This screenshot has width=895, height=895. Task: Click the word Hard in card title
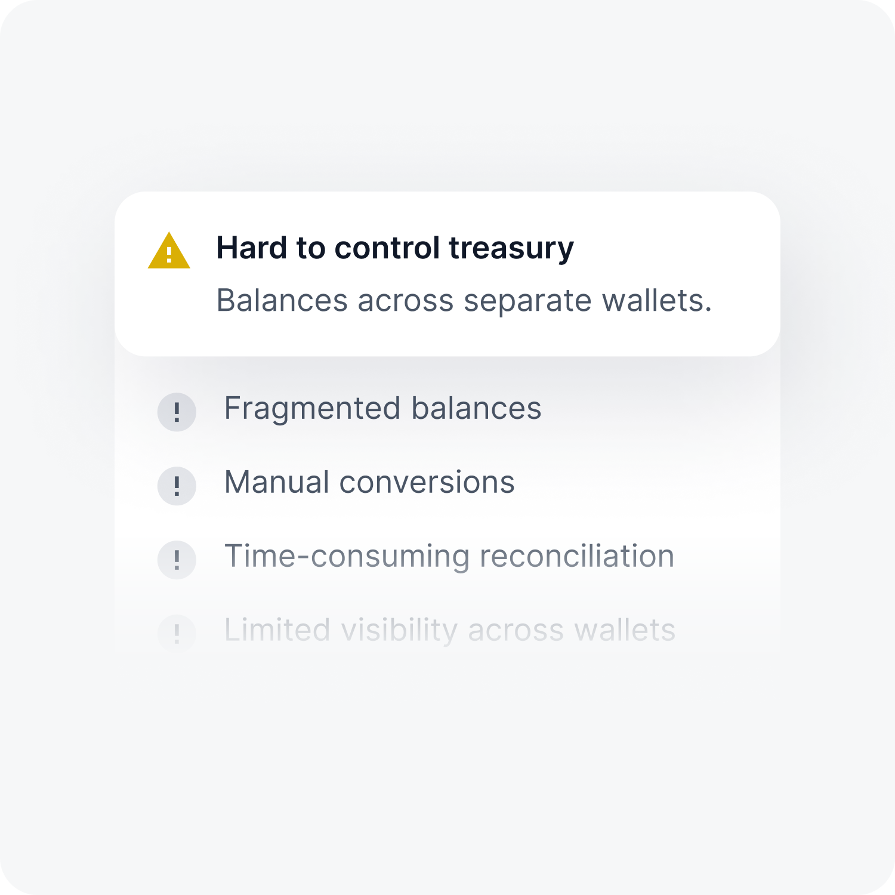(x=252, y=247)
